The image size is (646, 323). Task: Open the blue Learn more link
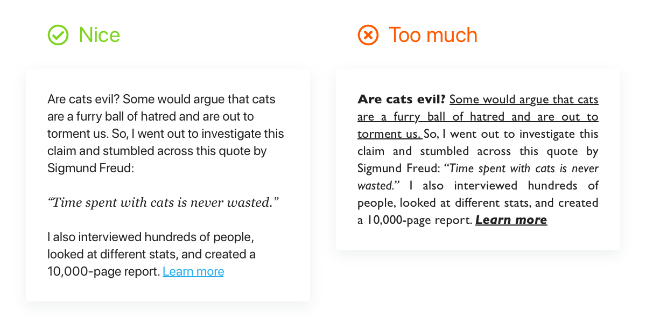tap(193, 271)
